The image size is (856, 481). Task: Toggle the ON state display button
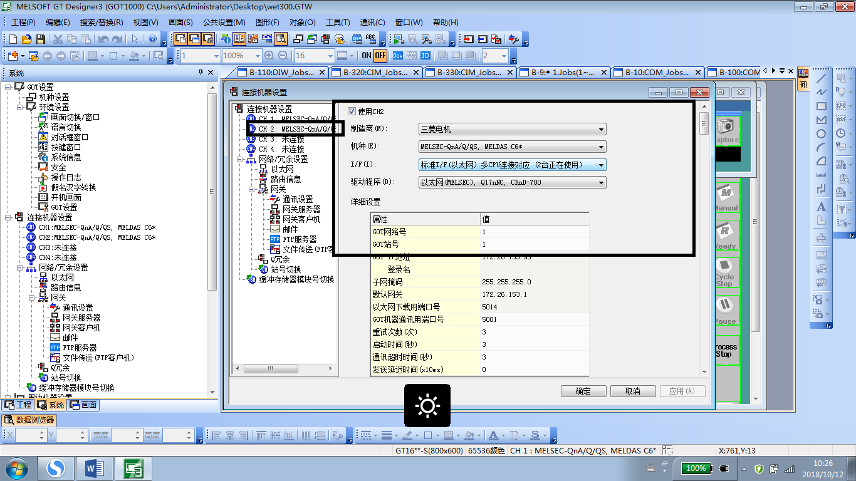pos(367,56)
